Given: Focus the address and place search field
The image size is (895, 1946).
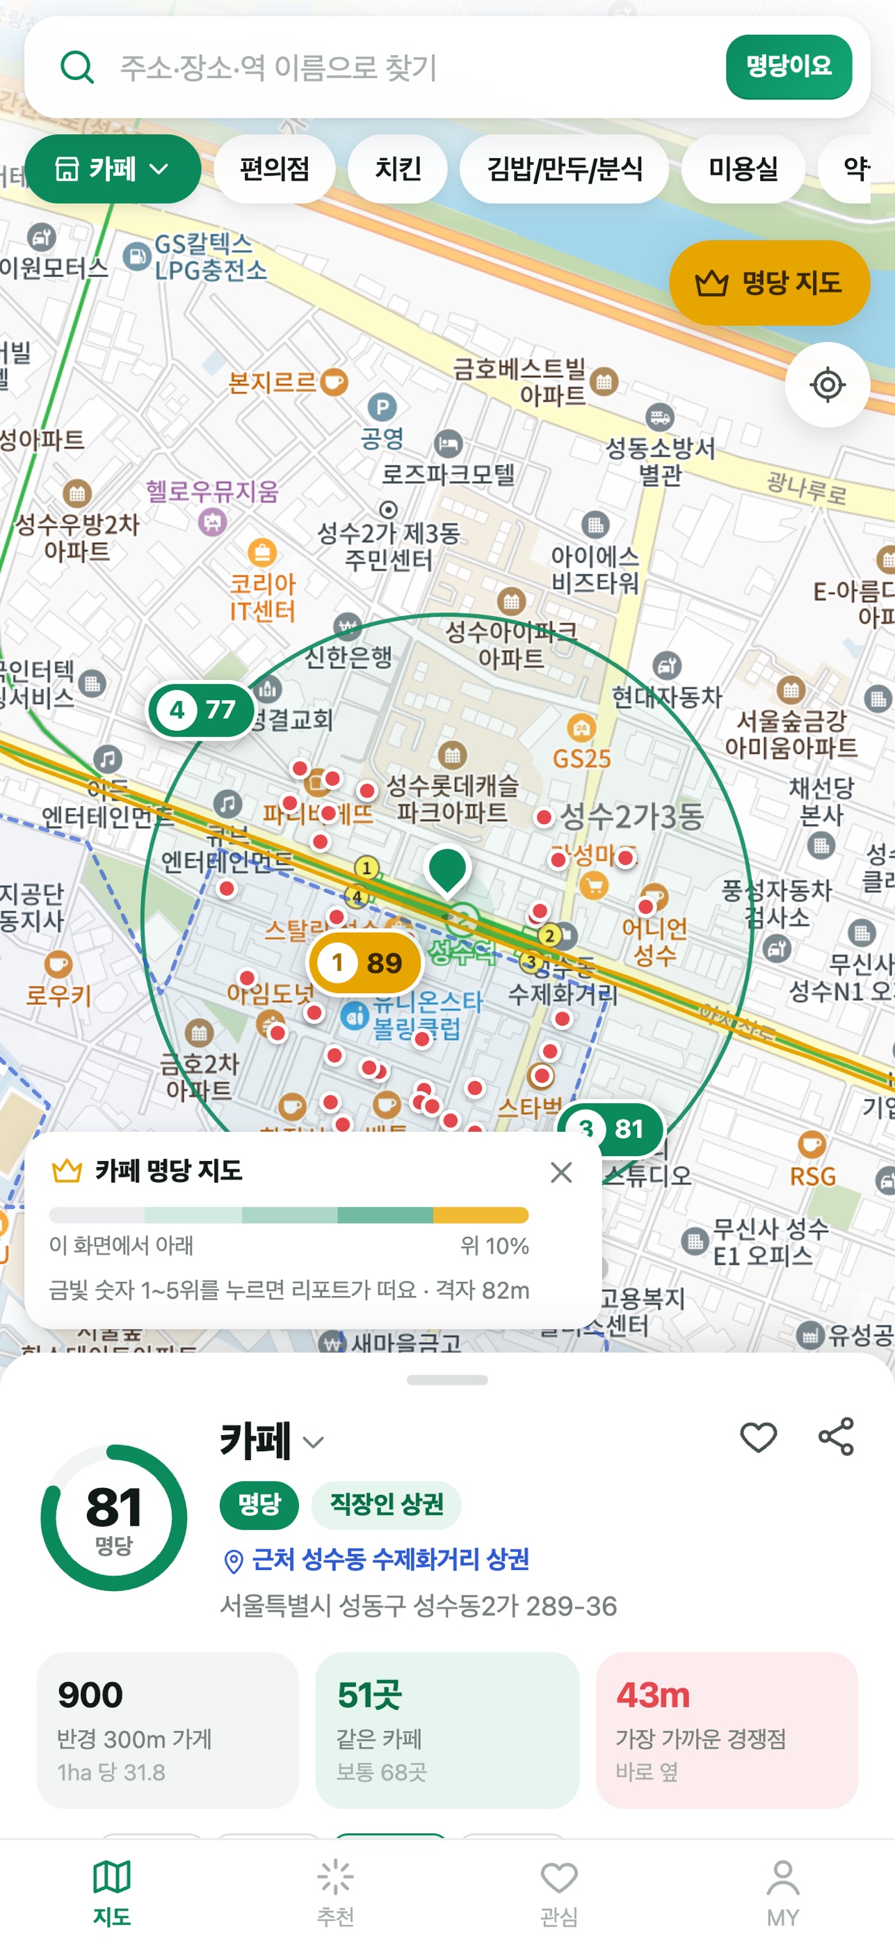Looking at the screenshot, I should point(408,68).
